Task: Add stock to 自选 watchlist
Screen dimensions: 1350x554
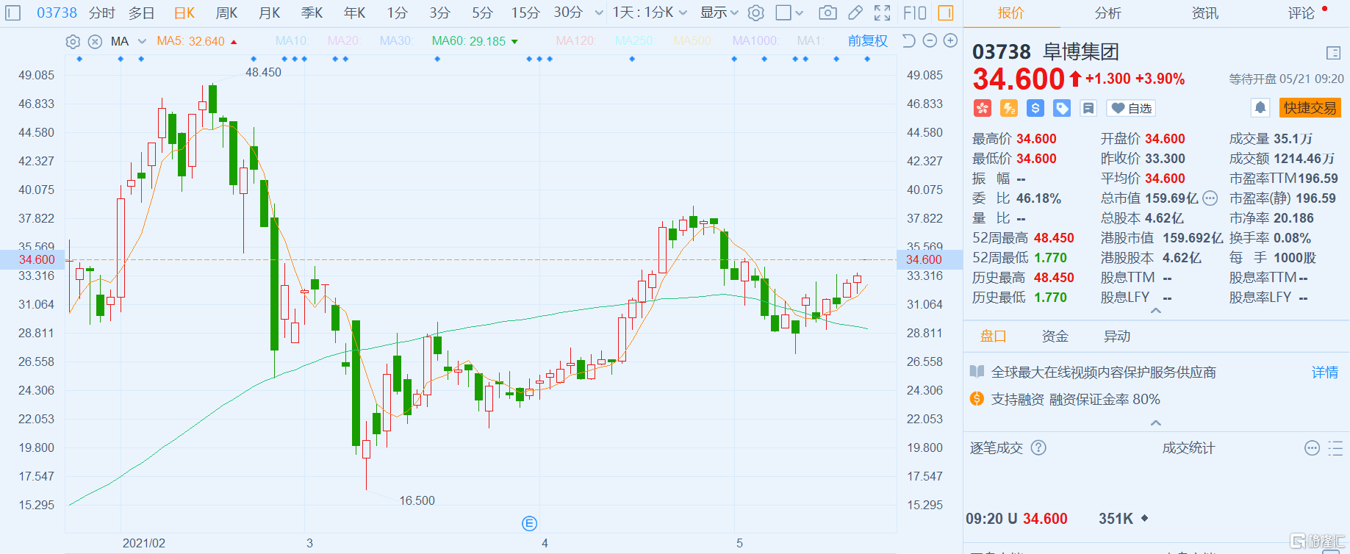Action: [x=1131, y=109]
